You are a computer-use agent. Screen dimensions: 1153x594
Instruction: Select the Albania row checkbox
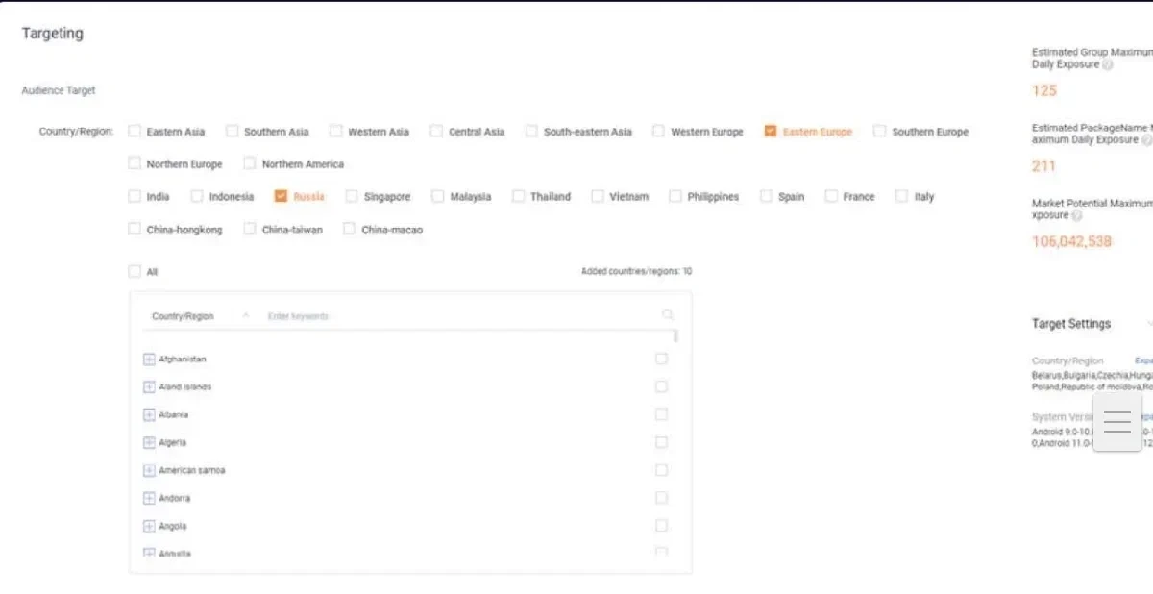tap(661, 415)
